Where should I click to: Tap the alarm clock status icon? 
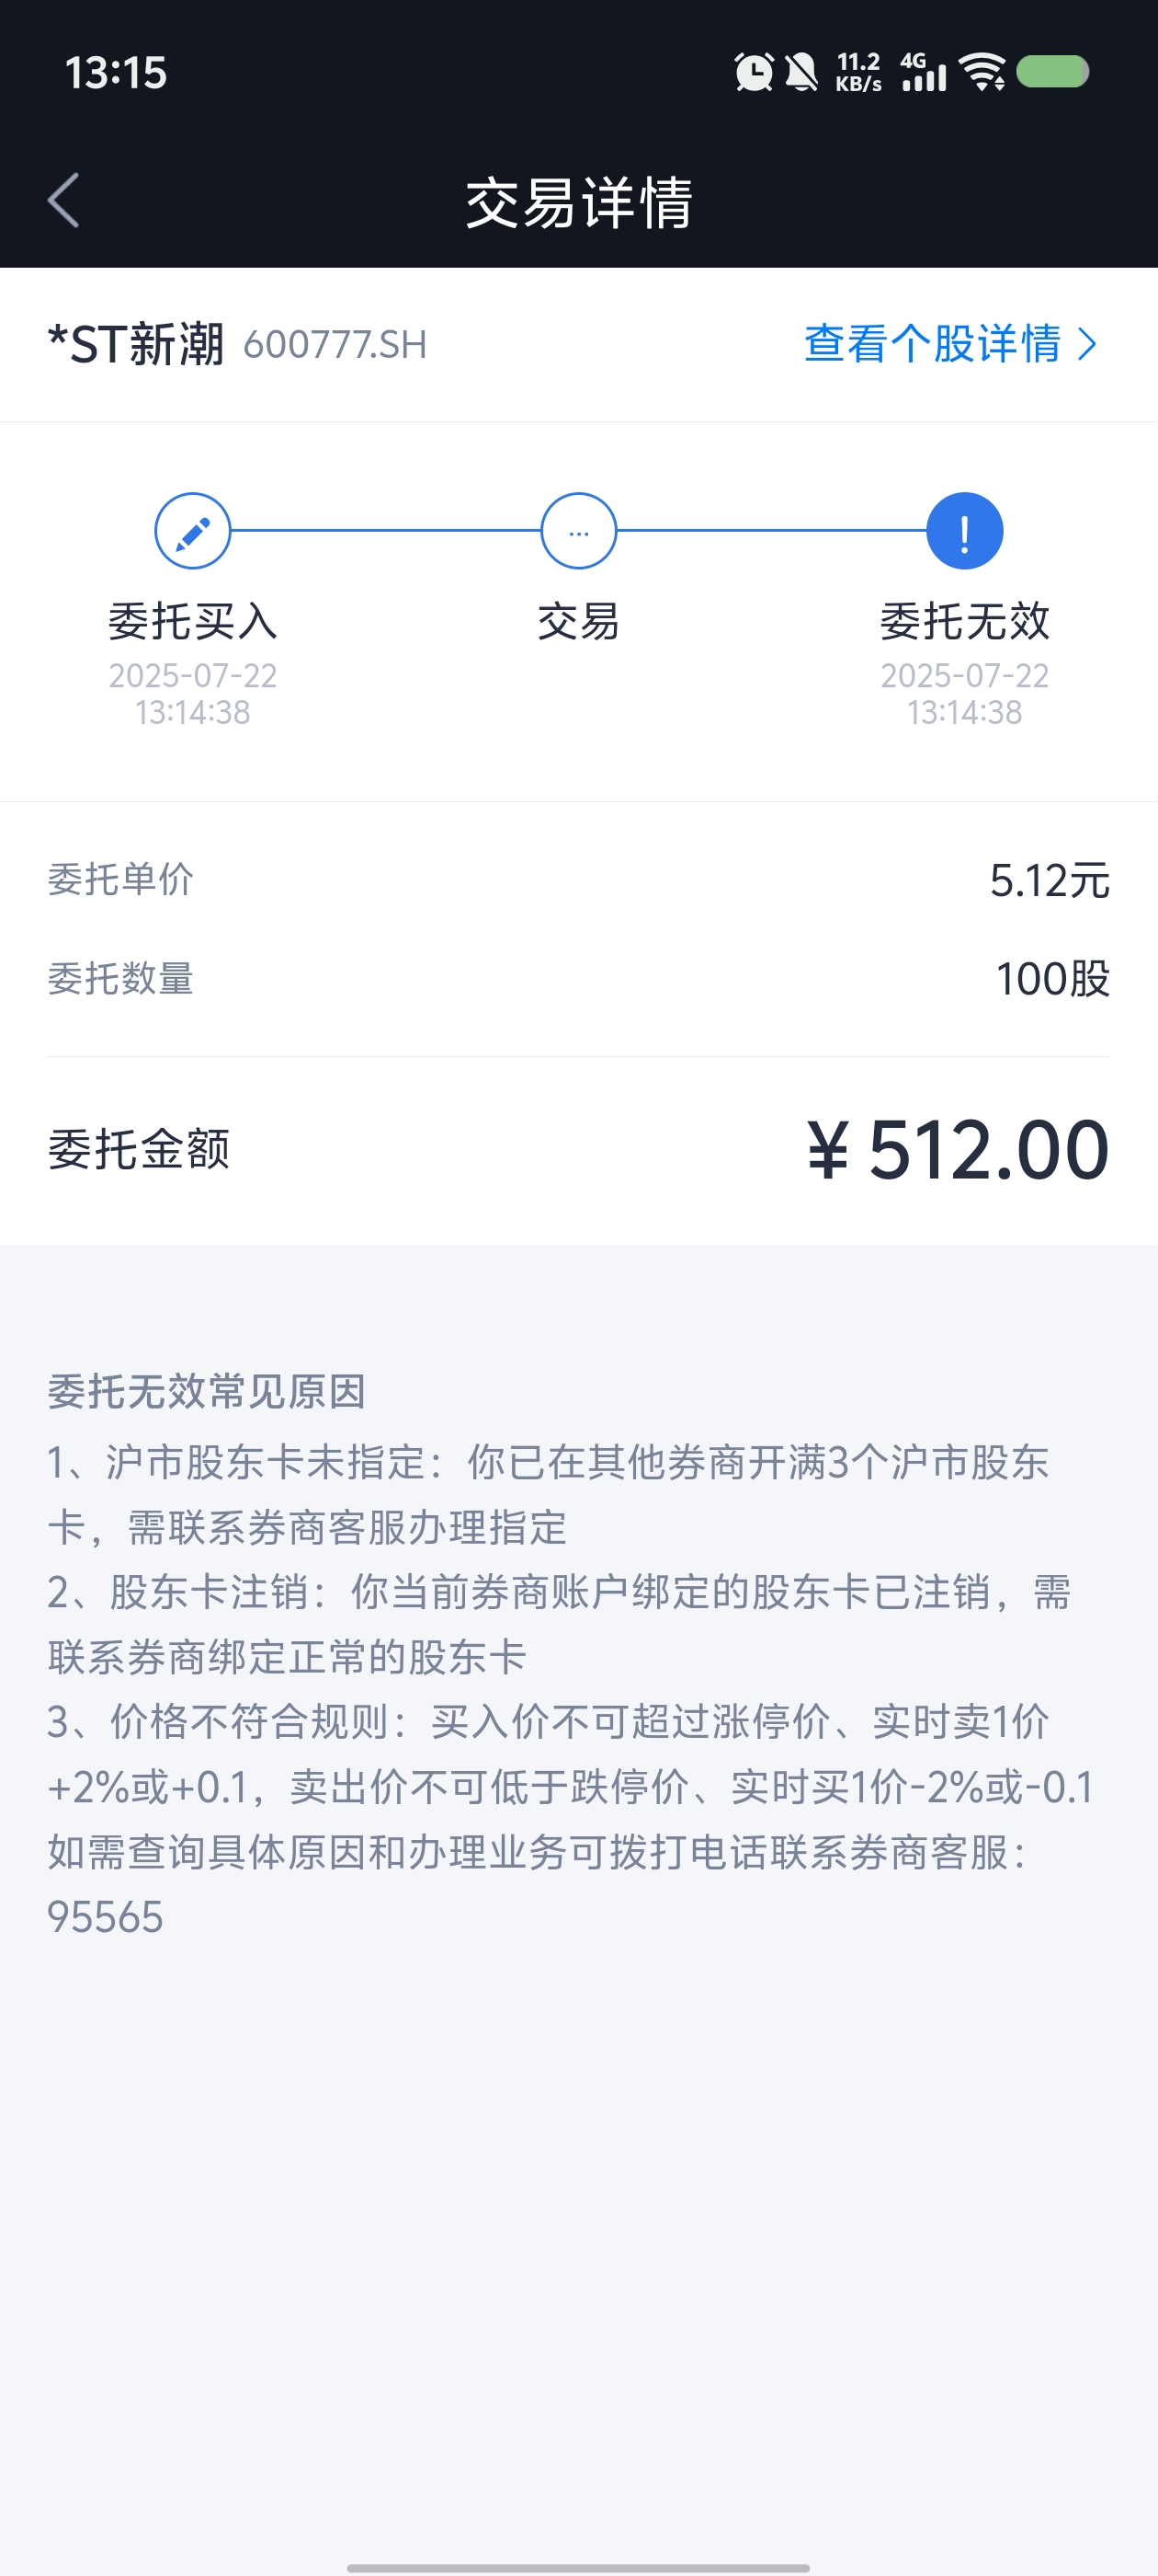pyautogui.click(x=754, y=72)
